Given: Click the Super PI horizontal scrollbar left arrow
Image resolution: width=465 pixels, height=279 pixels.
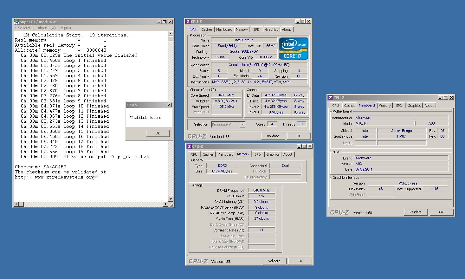Looking at the screenshot, I should pyautogui.click(x=16, y=204).
